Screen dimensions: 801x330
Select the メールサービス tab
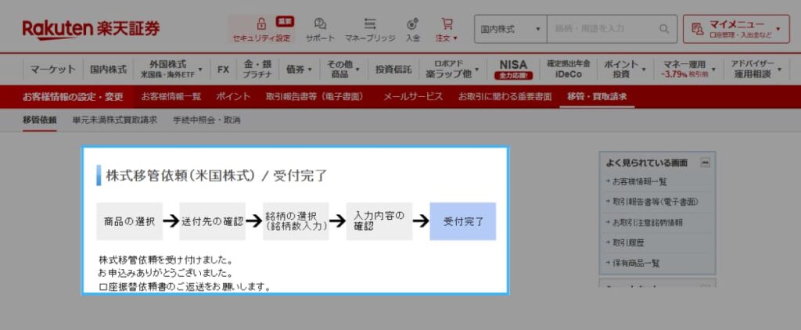click(413, 96)
